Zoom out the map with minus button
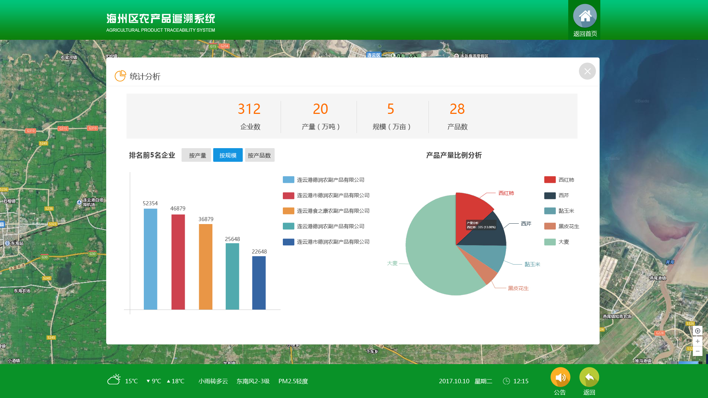This screenshot has height=398, width=708. click(x=697, y=351)
